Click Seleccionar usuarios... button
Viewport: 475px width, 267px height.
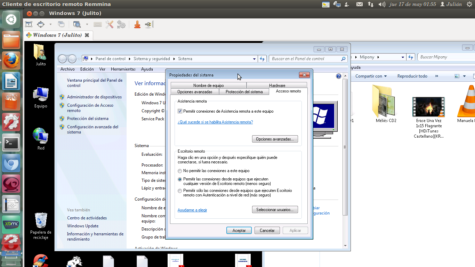coord(275,210)
